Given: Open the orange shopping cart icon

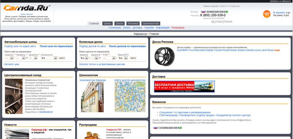Looking at the screenshot, I should 267,14.
